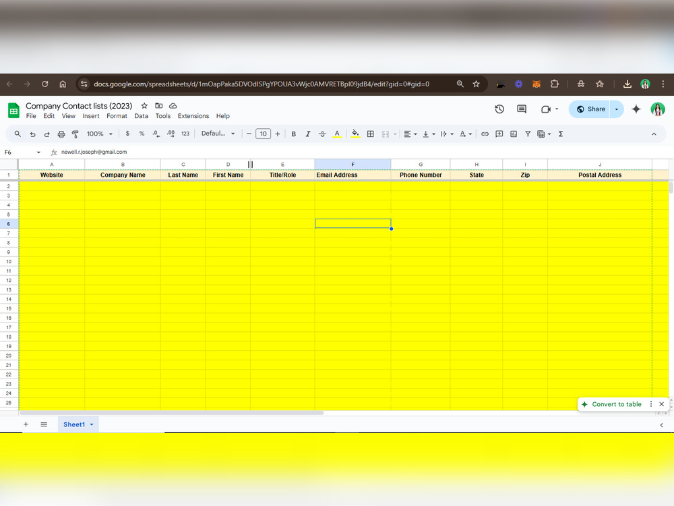Show the all sheets list
The image size is (674, 506).
click(x=44, y=424)
